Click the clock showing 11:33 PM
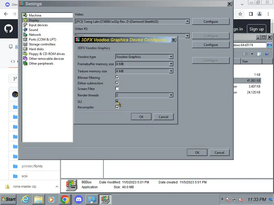This screenshot has height=205, width=274. [257, 199]
